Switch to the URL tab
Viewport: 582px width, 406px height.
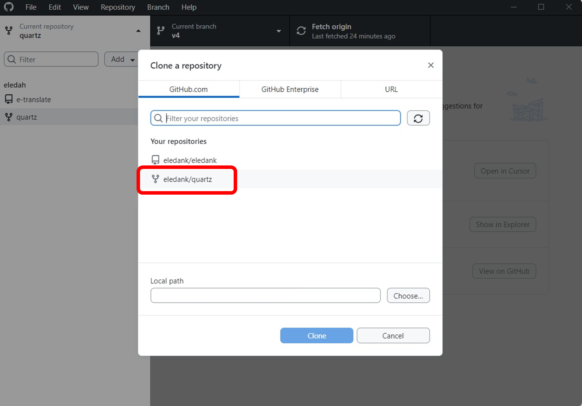click(392, 89)
